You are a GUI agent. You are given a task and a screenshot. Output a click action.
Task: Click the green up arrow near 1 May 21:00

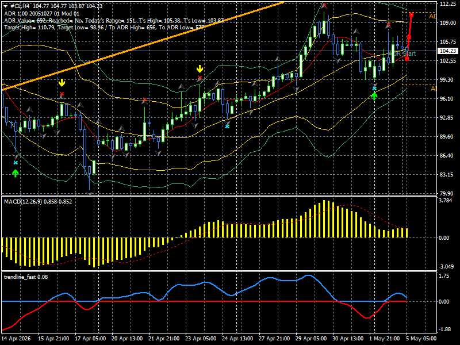coord(374,96)
